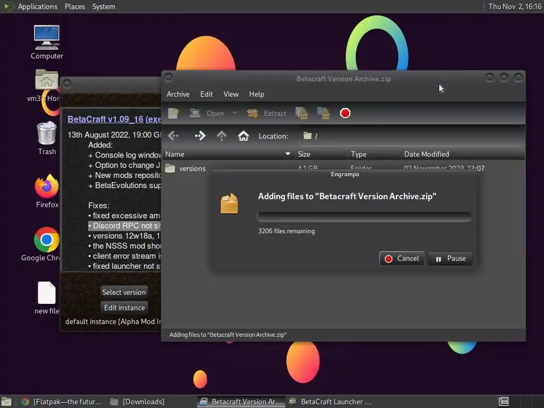
Task: Open the Places menu
Action: (74, 6)
